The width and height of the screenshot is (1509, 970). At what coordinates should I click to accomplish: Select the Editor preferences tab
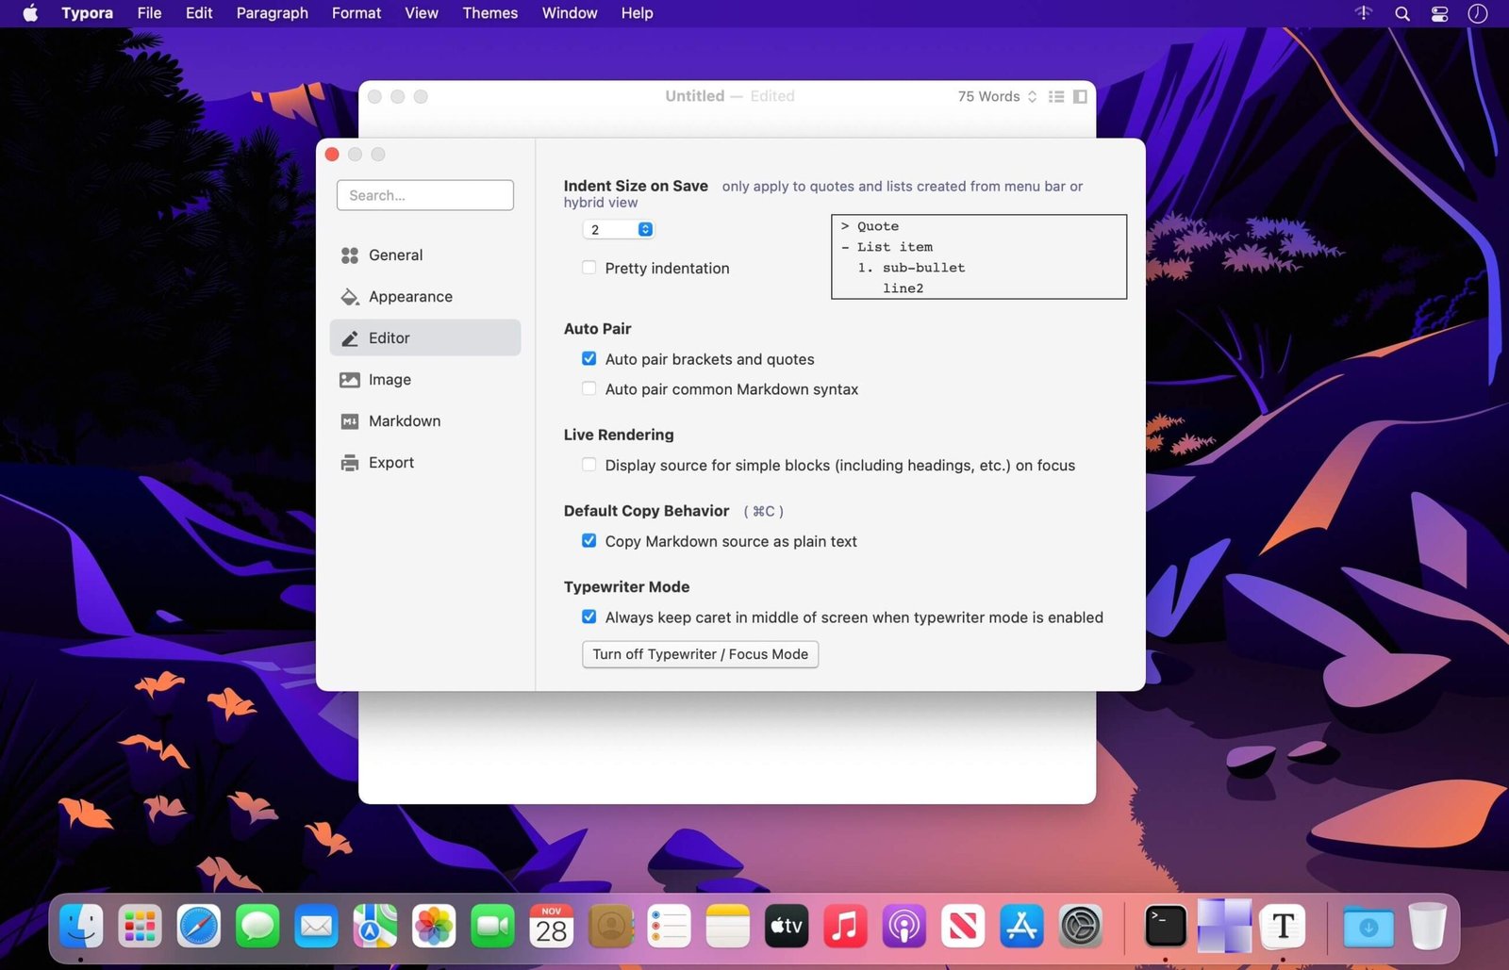pyautogui.click(x=389, y=337)
